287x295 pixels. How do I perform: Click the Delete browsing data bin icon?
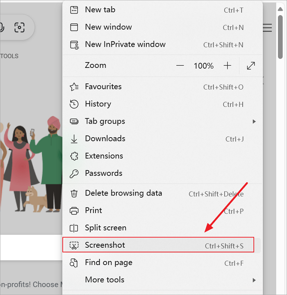74,193
